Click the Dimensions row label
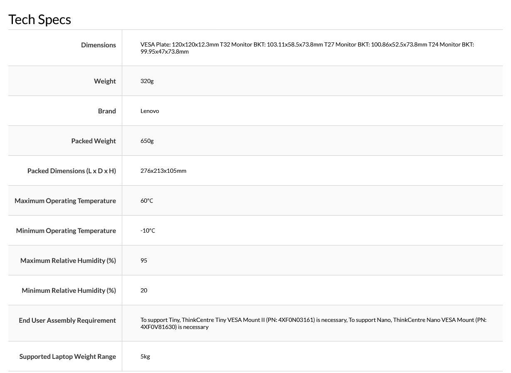The width and height of the screenshot is (511, 373). (99, 45)
